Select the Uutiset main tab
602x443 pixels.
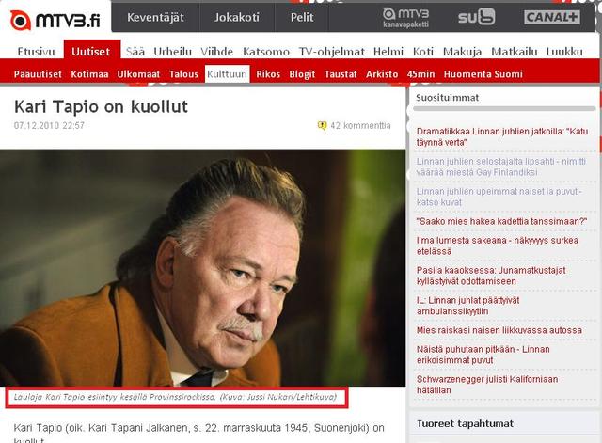[91, 51]
